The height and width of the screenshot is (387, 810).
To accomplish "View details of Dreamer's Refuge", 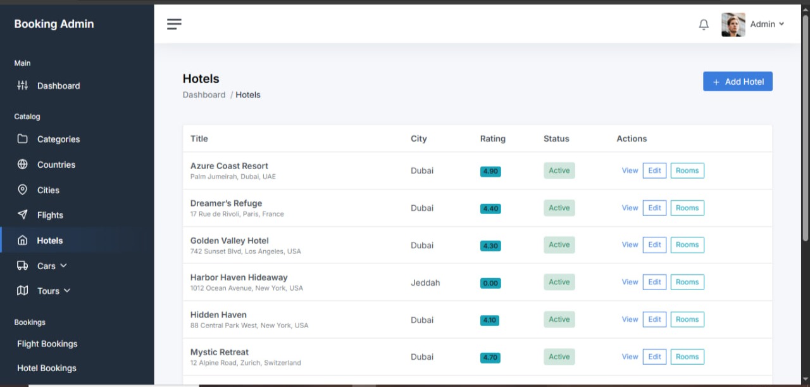I will [x=629, y=208].
